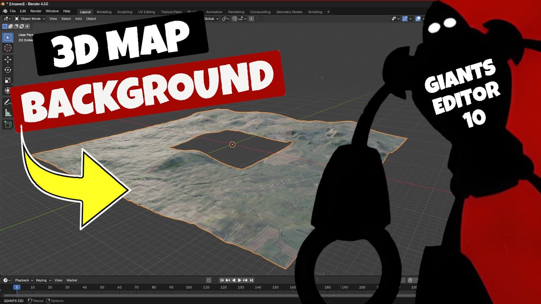Choose the Move tool in toolbar
Screen dimensions: 541x304
(8, 60)
